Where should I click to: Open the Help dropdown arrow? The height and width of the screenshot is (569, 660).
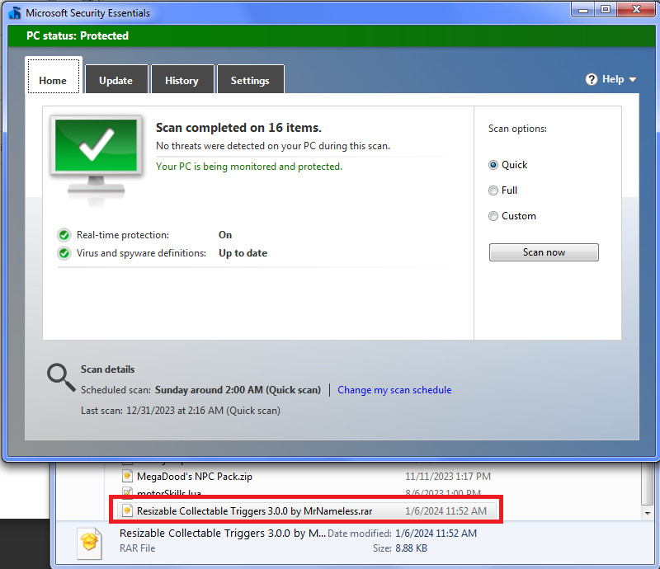[x=632, y=79]
